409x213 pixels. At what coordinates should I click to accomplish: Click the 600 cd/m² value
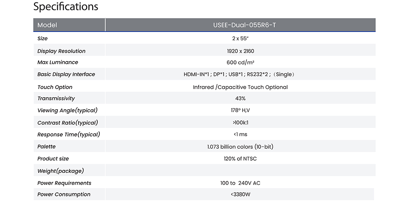coord(240,62)
